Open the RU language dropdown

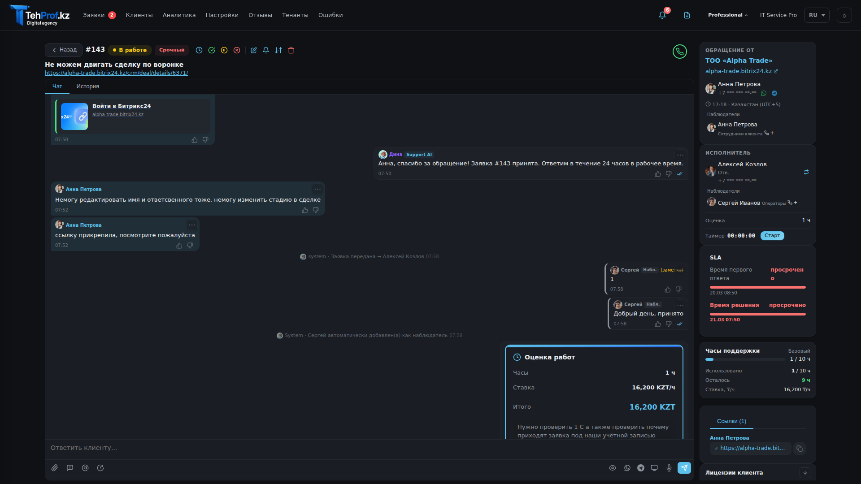tap(817, 15)
